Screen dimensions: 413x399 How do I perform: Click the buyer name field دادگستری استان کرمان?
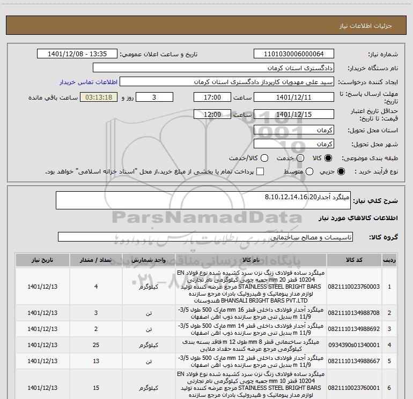coord(213,68)
